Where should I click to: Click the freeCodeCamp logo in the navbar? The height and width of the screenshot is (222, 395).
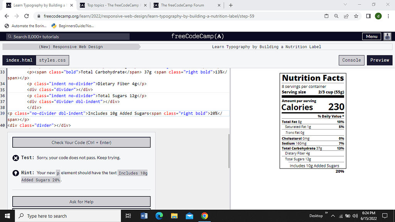tap(197, 36)
